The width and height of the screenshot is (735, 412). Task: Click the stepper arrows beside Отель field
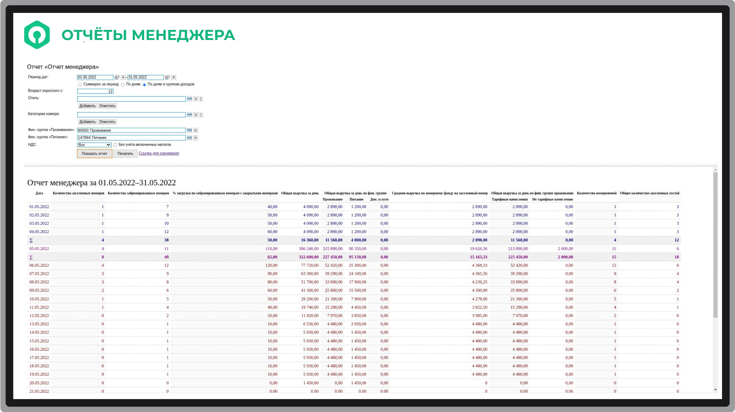(201, 99)
